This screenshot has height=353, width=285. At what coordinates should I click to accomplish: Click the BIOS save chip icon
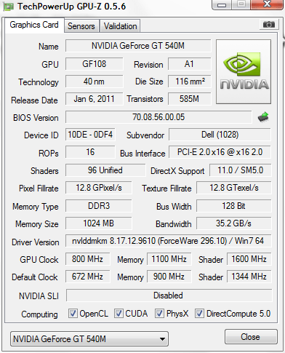[263, 117]
